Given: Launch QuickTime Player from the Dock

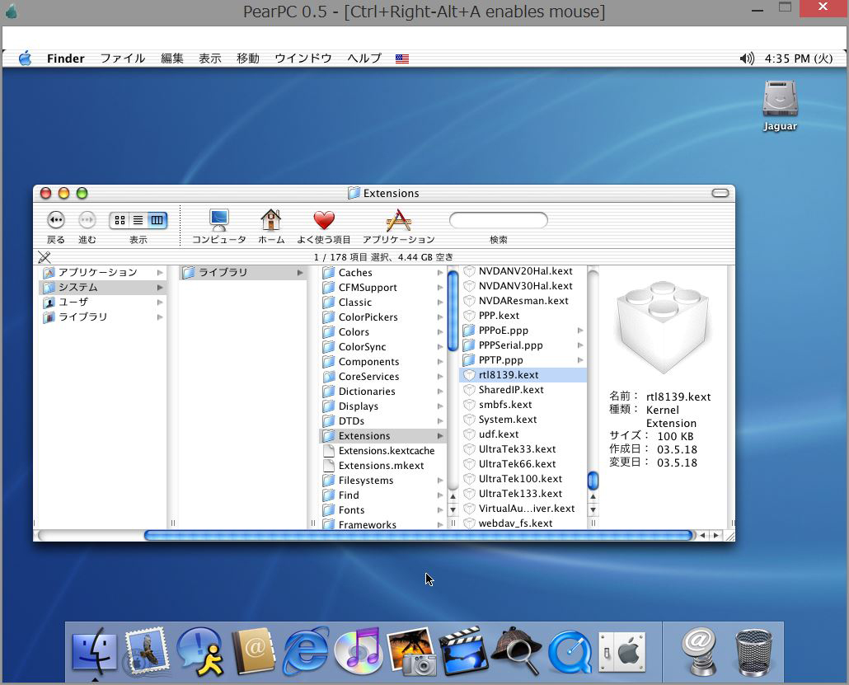Looking at the screenshot, I should (x=570, y=651).
